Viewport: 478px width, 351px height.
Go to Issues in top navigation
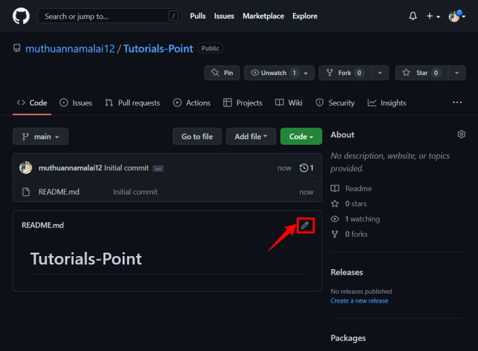pyautogui.click(x=224, y=16)
